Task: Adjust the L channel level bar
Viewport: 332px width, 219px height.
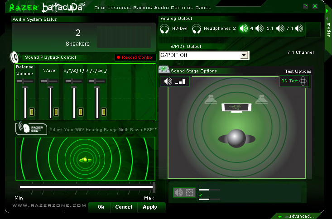Action: (209, 190)
